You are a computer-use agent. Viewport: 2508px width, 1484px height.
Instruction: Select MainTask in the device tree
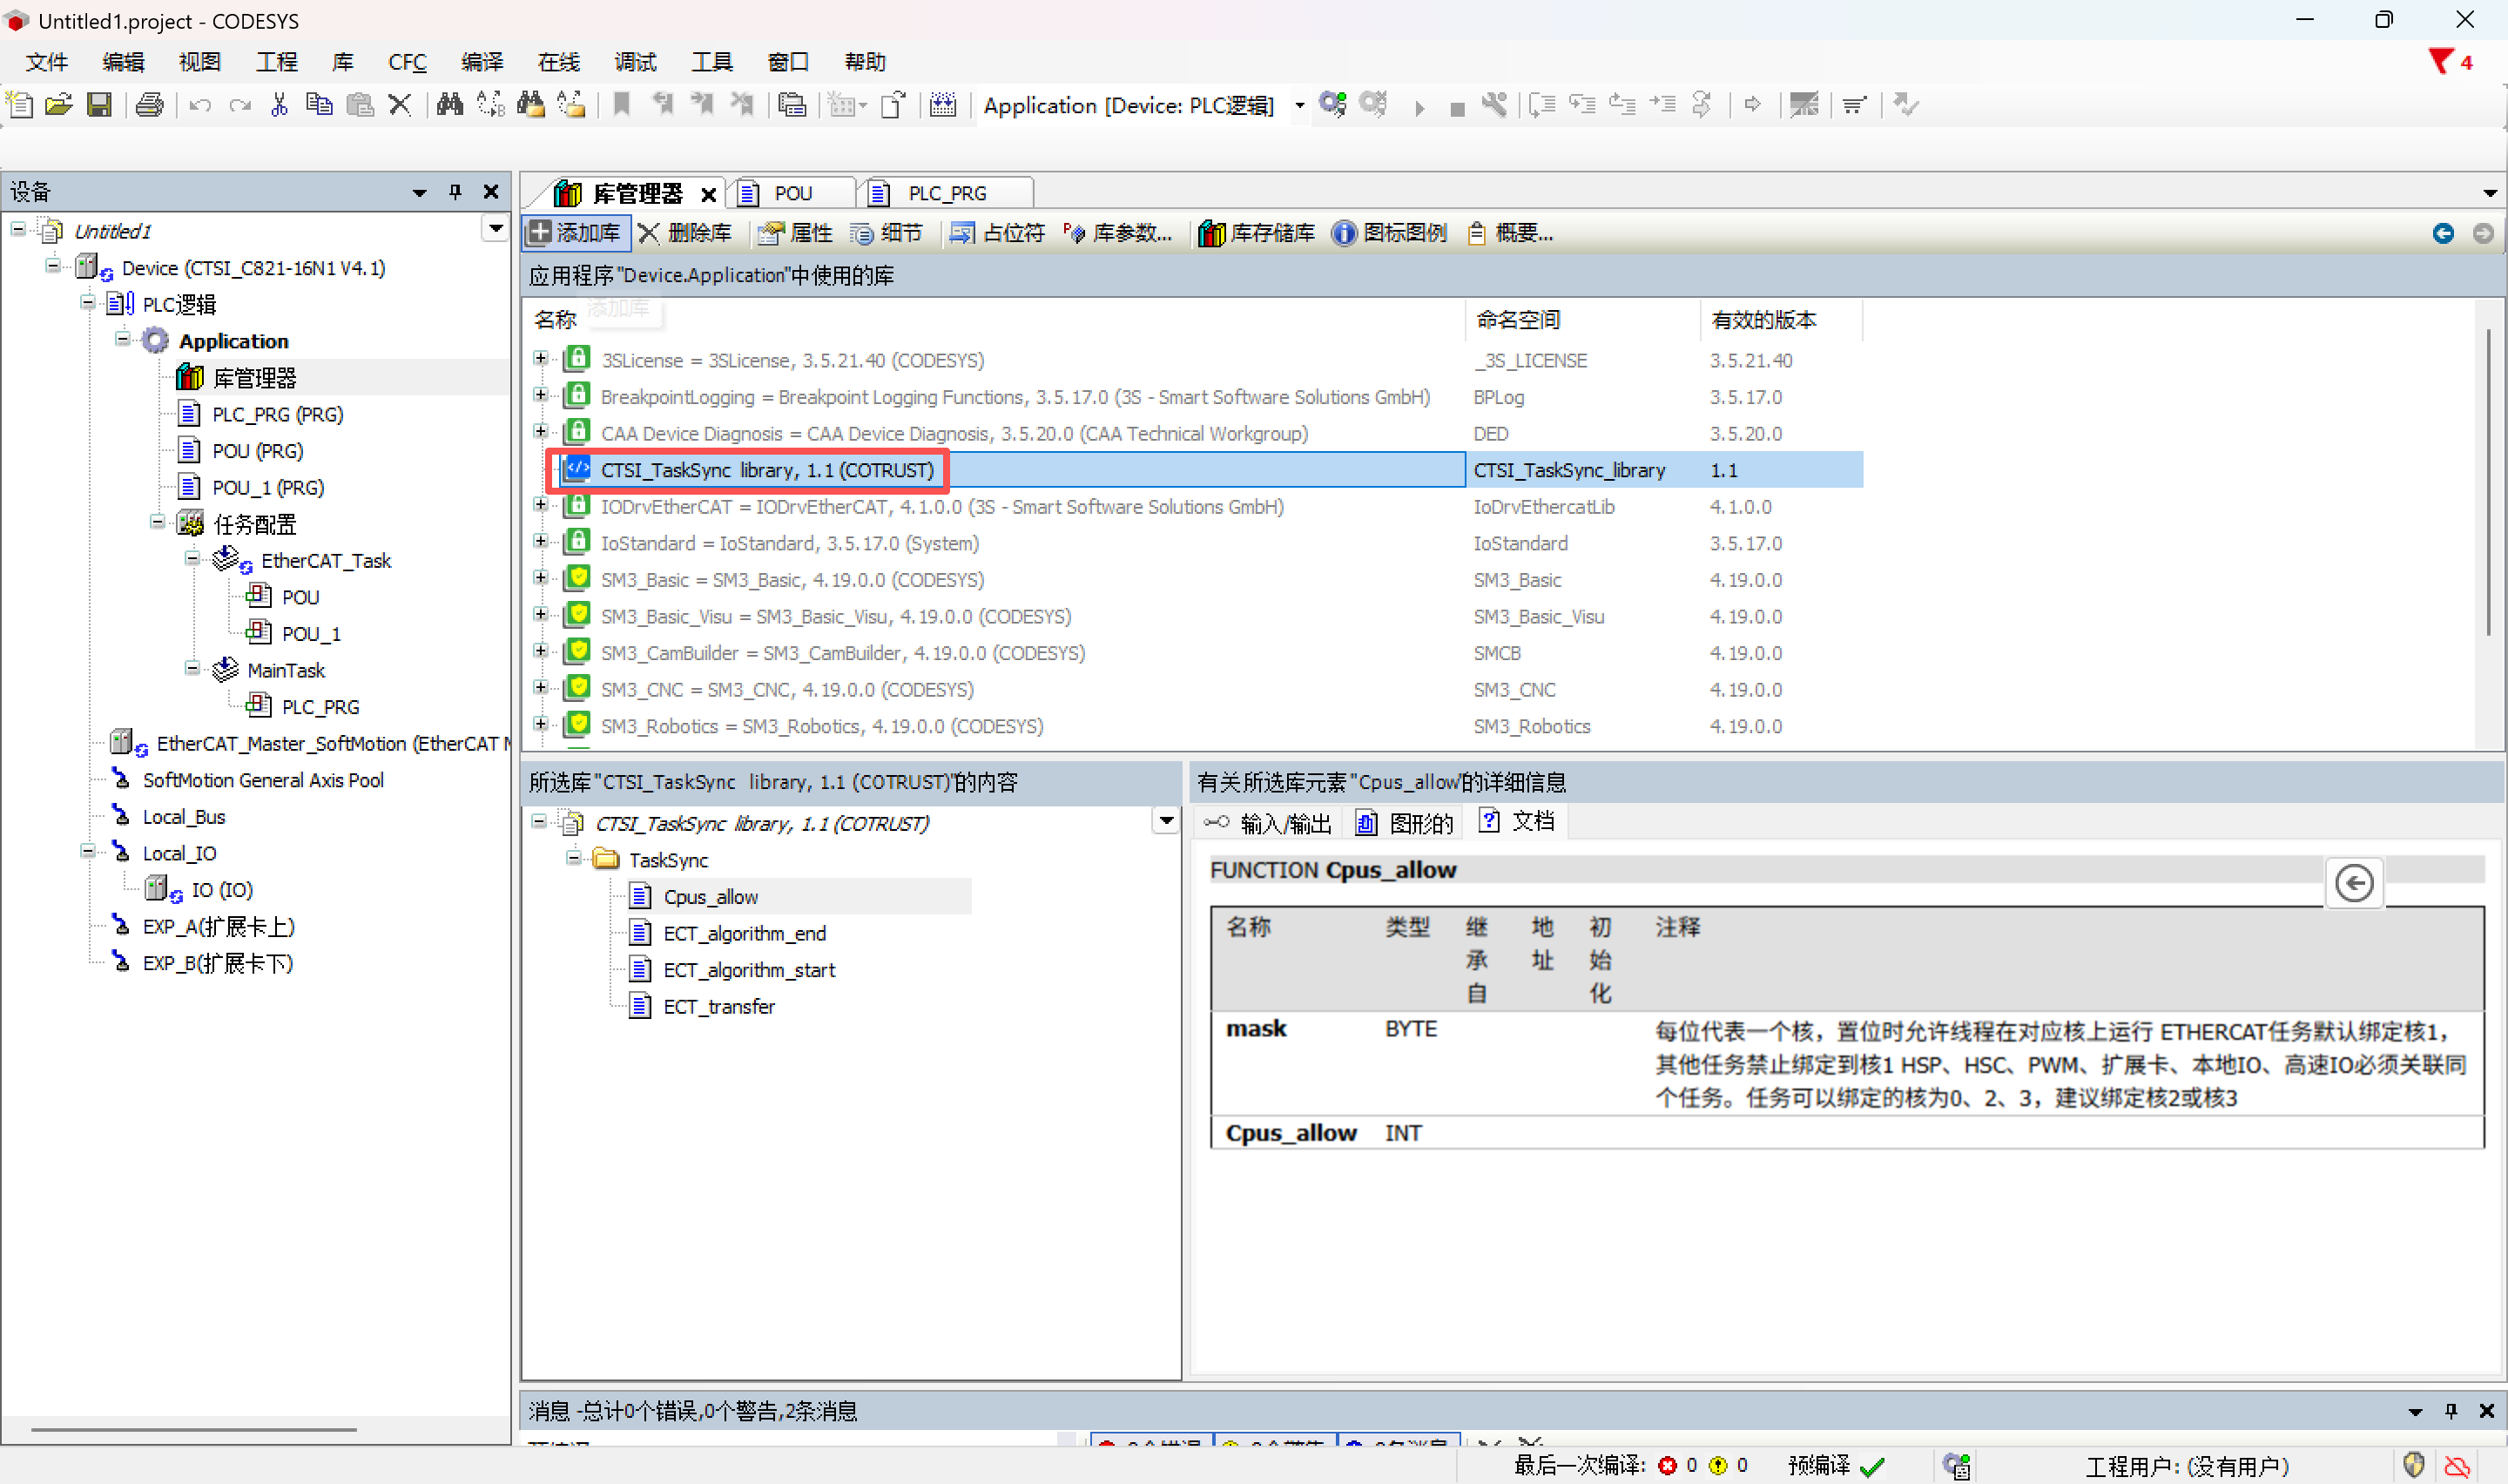285,670
